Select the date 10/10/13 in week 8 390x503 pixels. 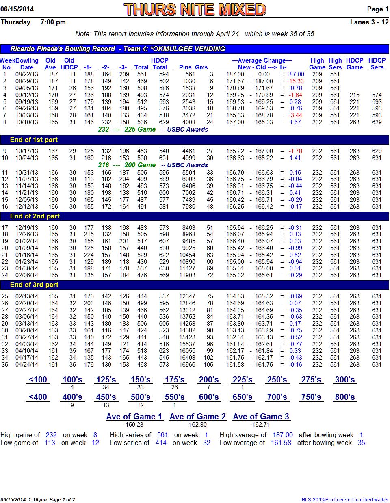(27, 122)
